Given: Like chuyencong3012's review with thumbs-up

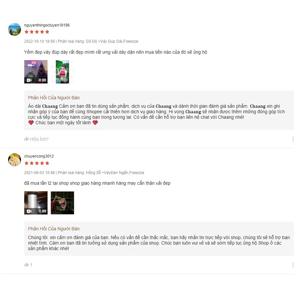Looking at the screenshot, I should pos(27,265).
